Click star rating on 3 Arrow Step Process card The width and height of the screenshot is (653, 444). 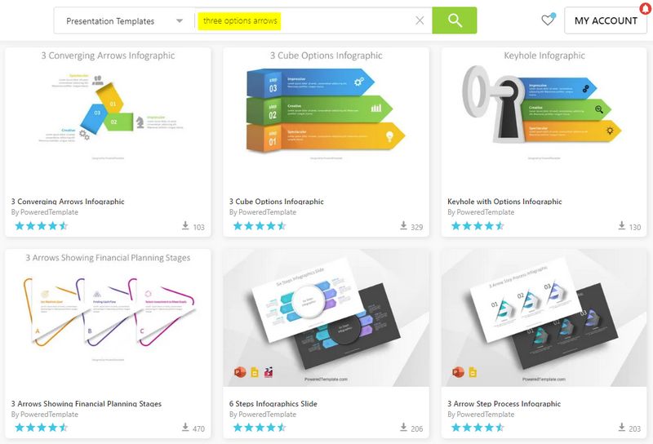tap(478, 428)
